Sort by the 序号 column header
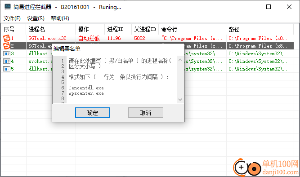This screenshot has height=177, width=300. 13,29
